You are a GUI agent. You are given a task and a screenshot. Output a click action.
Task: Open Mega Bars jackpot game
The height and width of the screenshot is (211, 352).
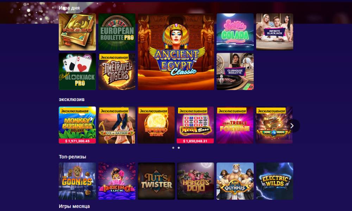(195, 125)
